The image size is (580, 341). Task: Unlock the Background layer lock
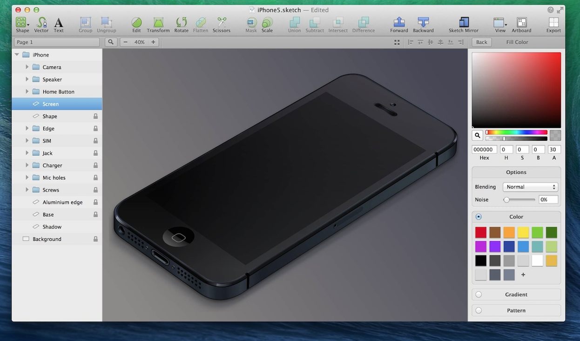point(95,239)
